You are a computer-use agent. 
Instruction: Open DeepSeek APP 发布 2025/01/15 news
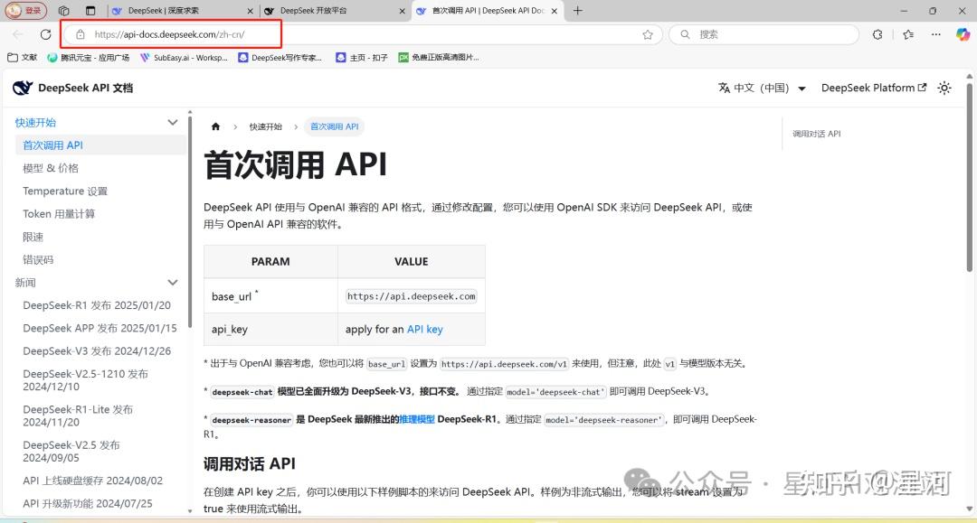tap(100, 329)
